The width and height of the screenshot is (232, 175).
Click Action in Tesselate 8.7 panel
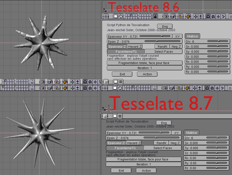[x=146, y=170]
